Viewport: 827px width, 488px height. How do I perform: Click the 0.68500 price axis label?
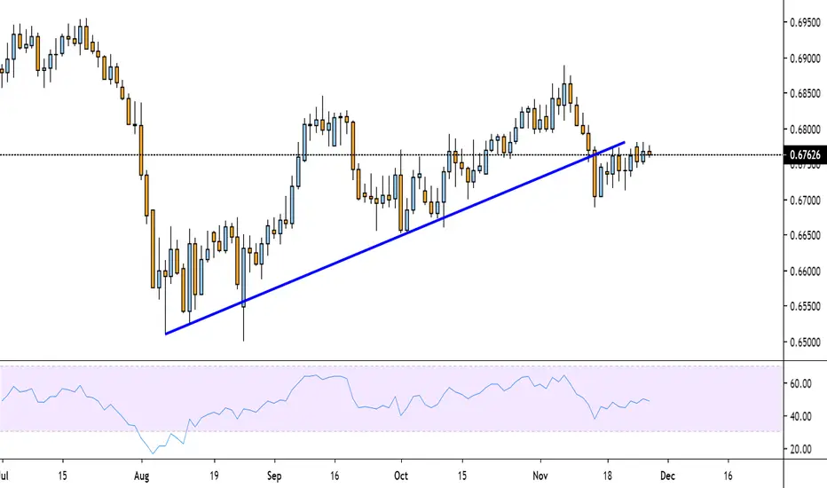pyautogui.click(x=806, y=93)
